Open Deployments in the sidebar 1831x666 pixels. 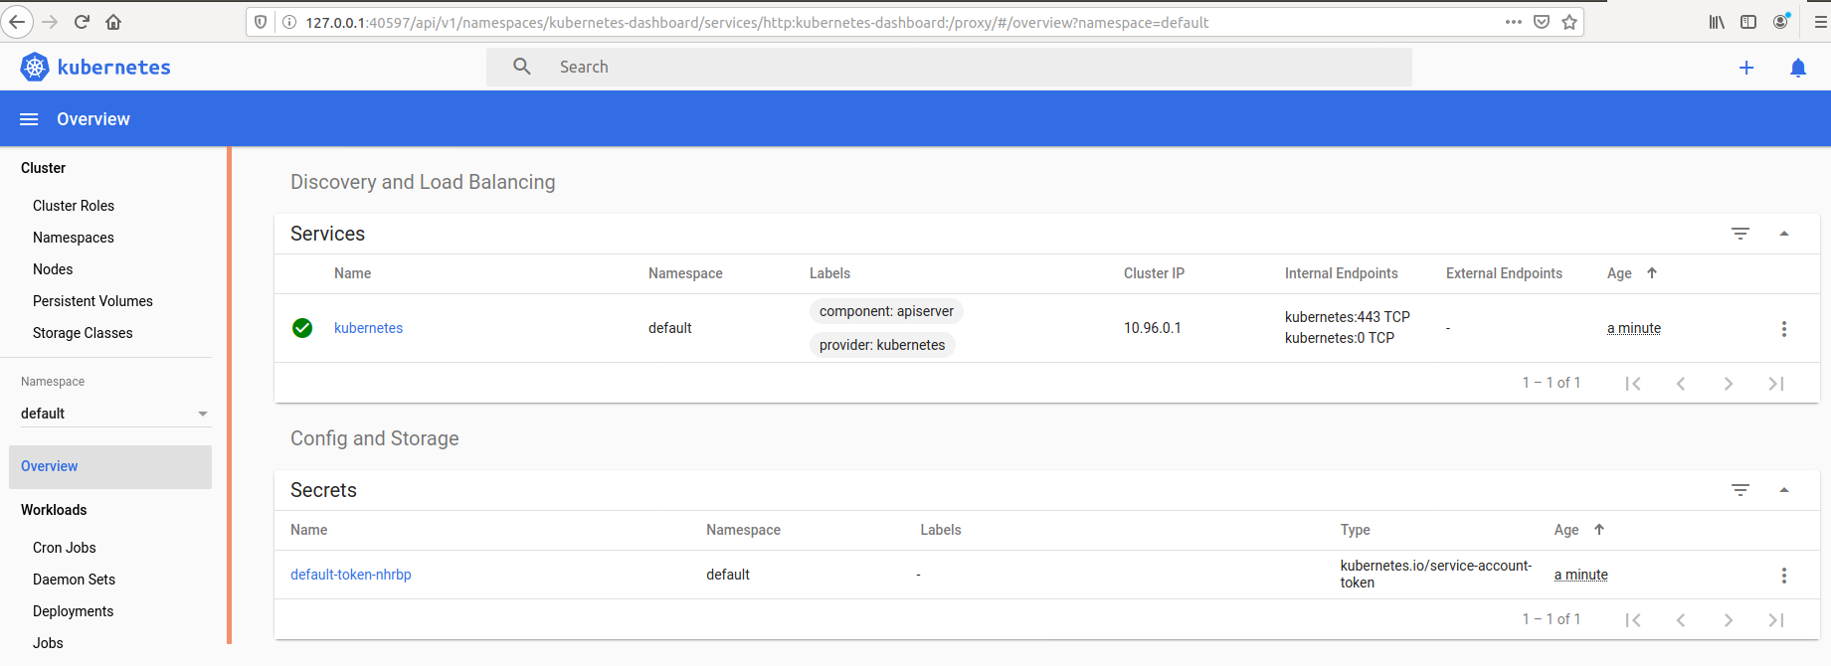pyautogui.click(x=73, y=611)
